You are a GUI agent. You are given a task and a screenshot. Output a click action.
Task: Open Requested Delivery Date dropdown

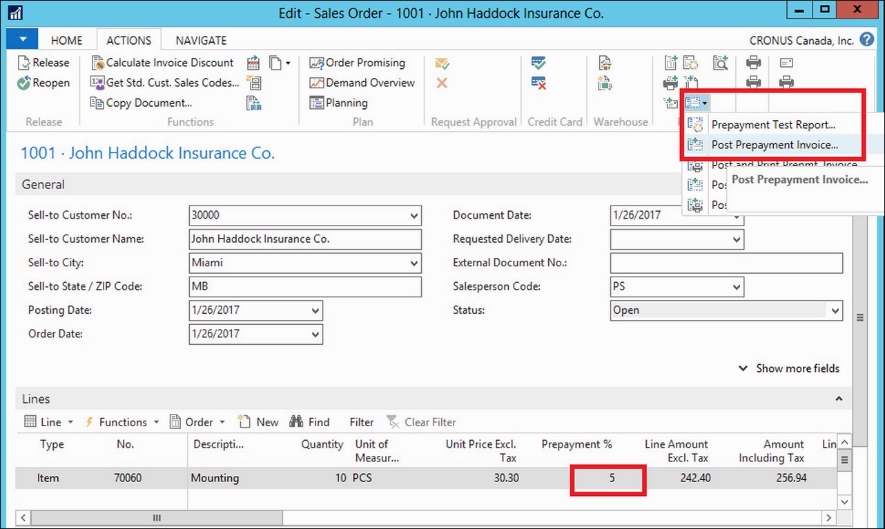pyautogui.click(x=737, y=239)
